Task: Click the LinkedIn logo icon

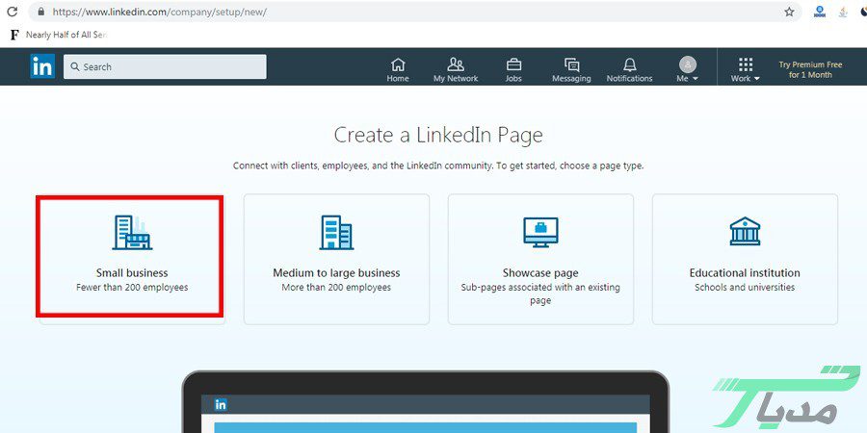Action: (42, 66)
